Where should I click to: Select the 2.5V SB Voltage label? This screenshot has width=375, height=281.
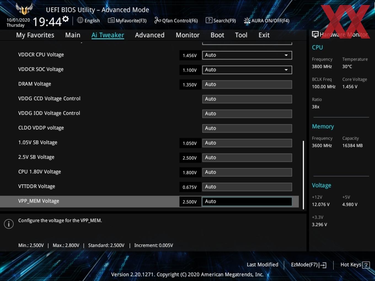coord(36,157)
